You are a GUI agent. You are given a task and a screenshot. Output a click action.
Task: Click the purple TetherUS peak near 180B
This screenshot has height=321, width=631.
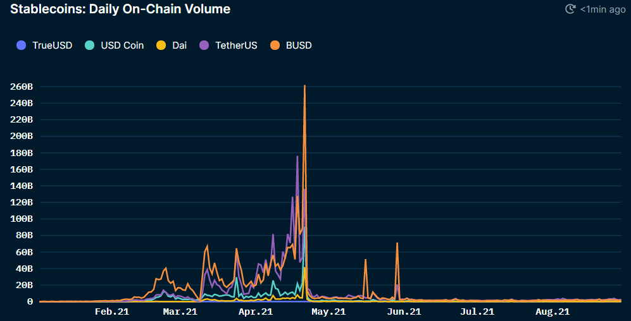(x=297, y=157)
